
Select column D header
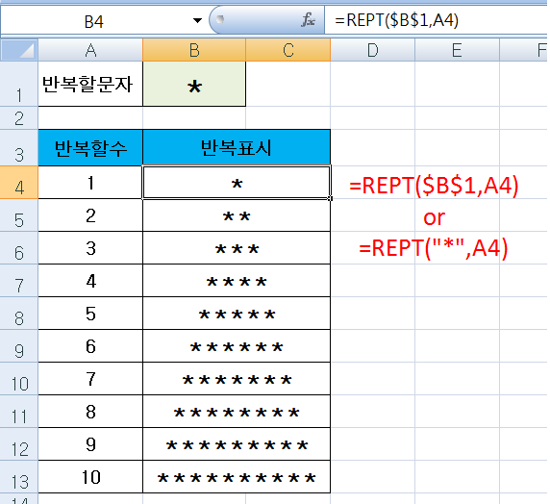(x=372, y=50)
